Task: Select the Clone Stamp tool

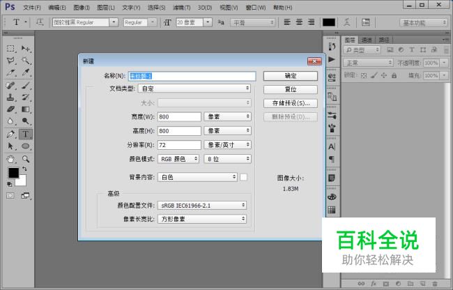Action: 10,98
